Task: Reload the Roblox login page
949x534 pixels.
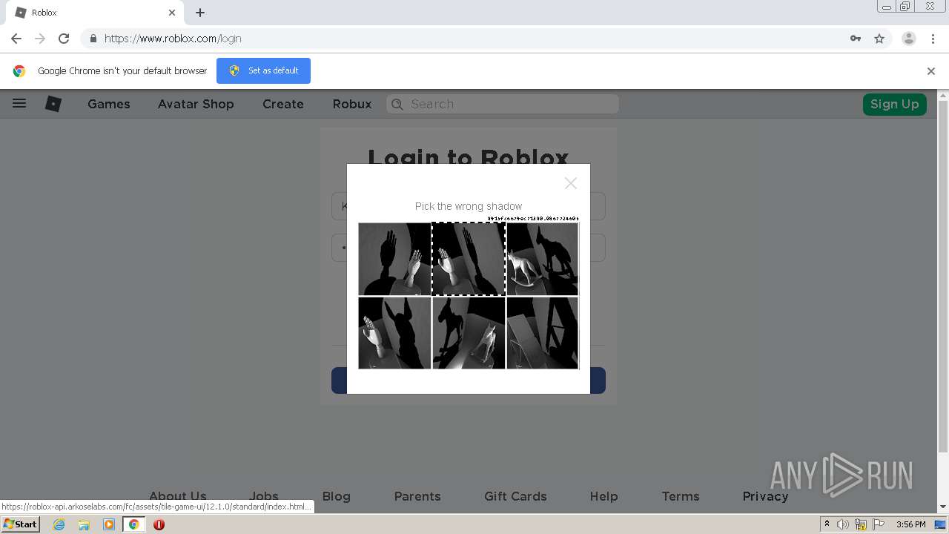Action: pos(64,39)
